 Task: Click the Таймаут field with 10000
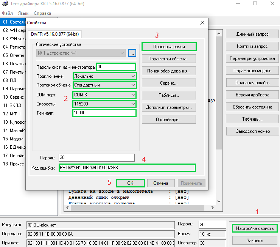pyautogui.click(x=104, y=113)
